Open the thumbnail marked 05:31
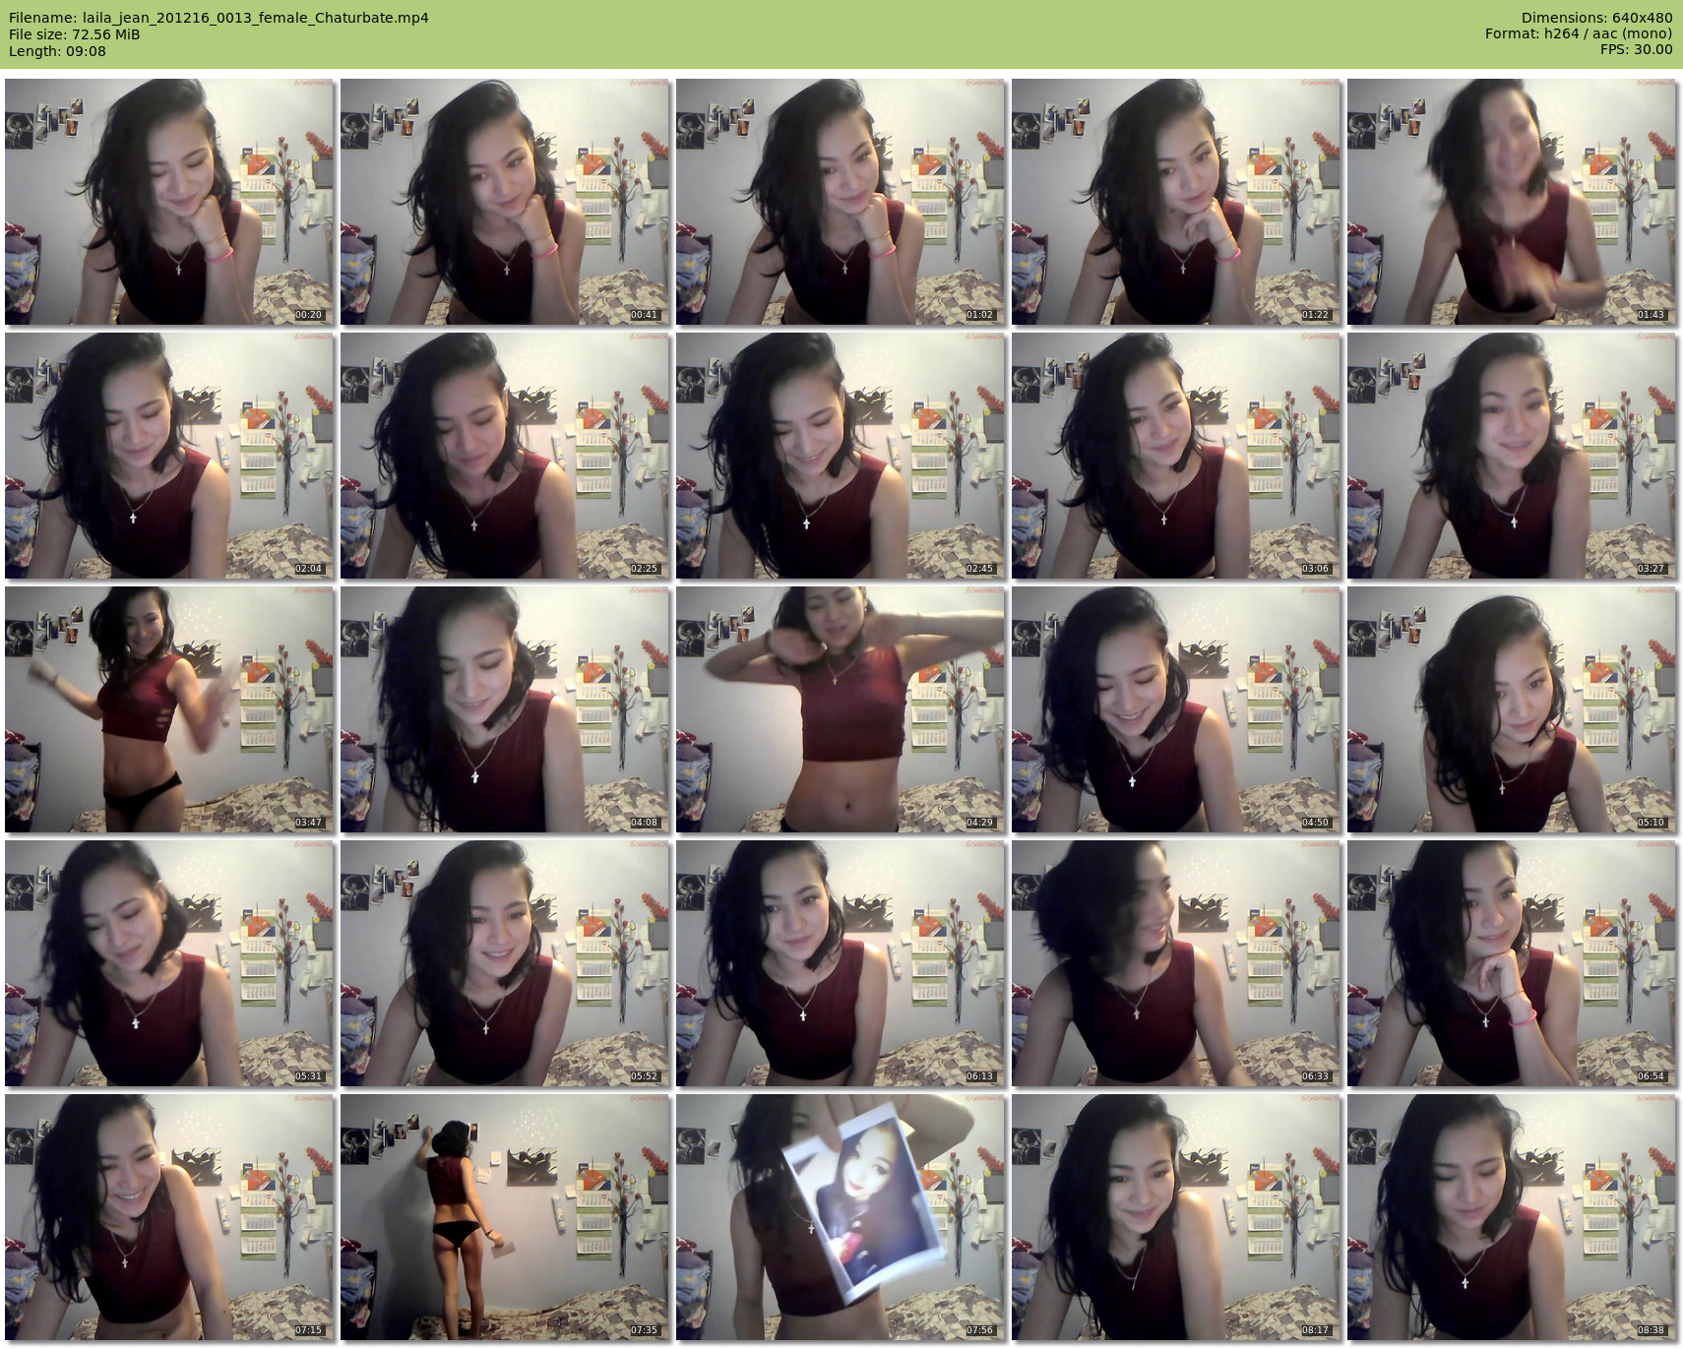Image resolution: width=1683 pixels, height=1348 pixels. (x=169, y=963)
